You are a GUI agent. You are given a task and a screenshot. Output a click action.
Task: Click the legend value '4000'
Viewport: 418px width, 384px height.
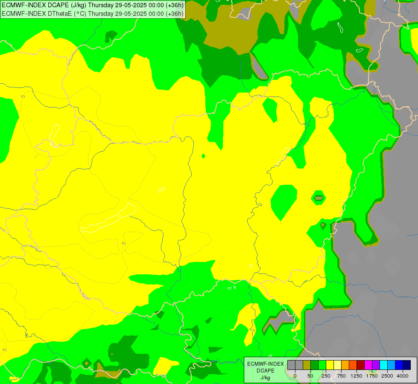[x=403, y=376]
